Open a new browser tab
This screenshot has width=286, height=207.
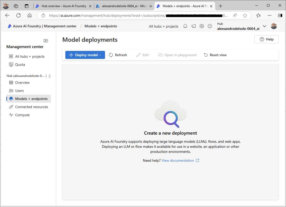click(x=220, y=6)
